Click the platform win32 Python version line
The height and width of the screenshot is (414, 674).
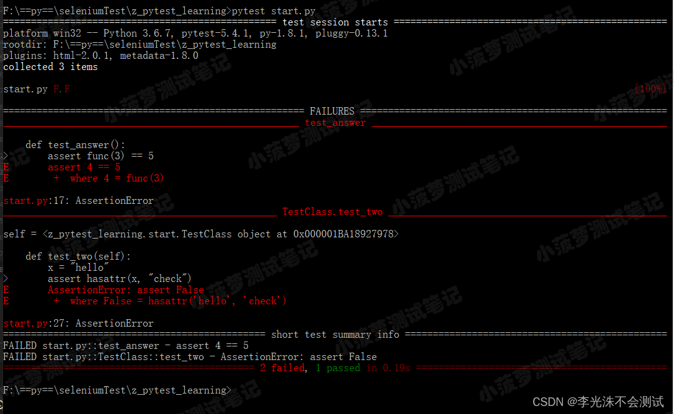pos(195,33)
